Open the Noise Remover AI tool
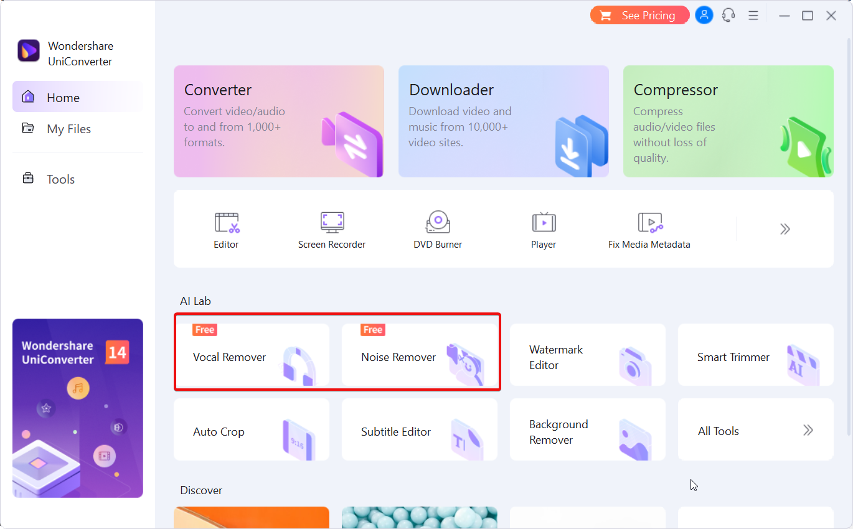The image size is (853, 529). click(x=420, y=355)
